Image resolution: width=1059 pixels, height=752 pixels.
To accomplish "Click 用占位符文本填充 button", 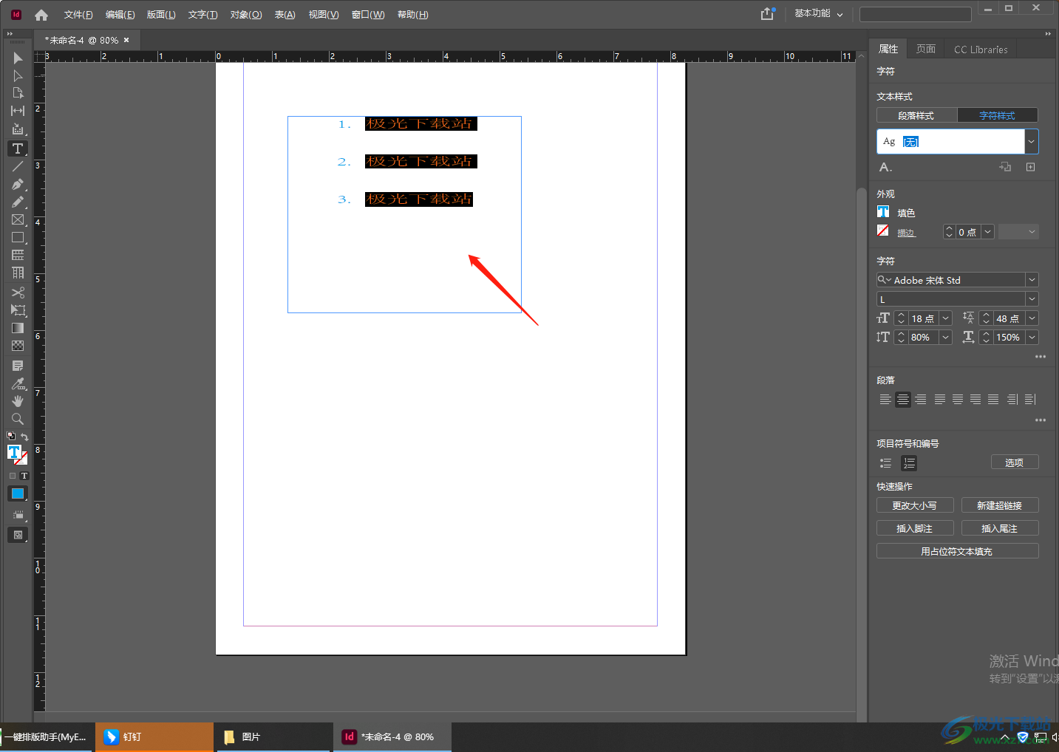I will point(958,551).
